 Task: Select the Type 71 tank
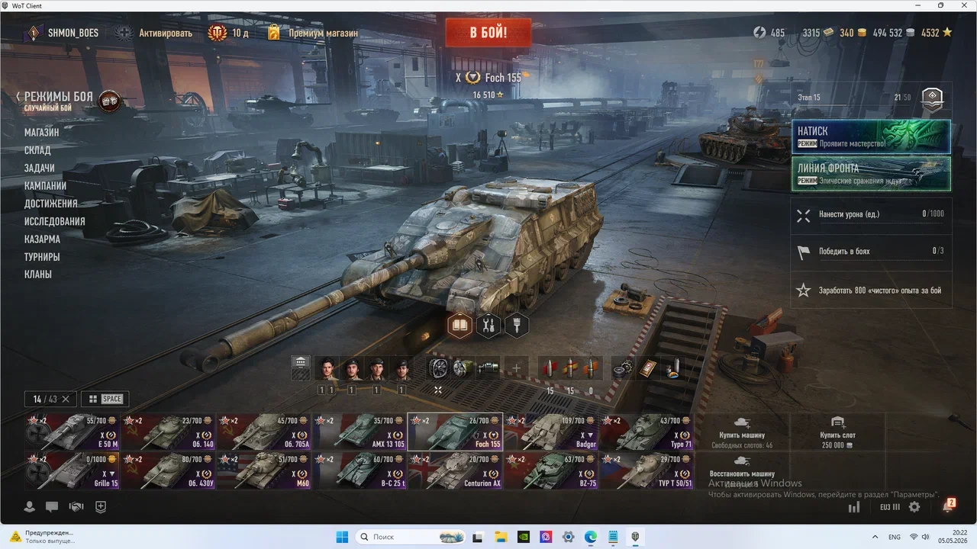[x=647, y=432]
